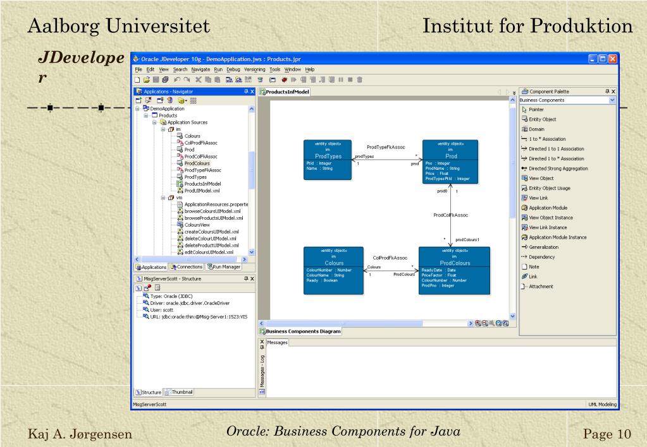The width and height of the screenshot is (647, 447).
Task: Click the Redo arrow in toolbar
Action: click(x=187, y=80)
